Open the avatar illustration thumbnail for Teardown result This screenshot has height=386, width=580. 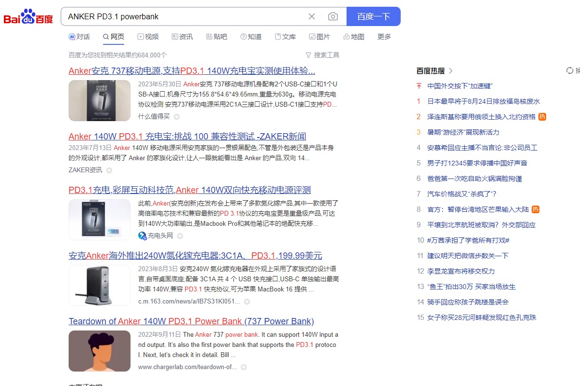pyautogui.click(x=100, y=351)
